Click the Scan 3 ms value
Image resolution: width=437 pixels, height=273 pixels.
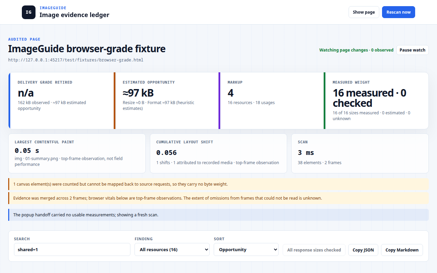(x=306, y=153)
